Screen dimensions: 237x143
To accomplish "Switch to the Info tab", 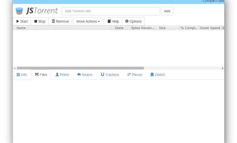I will coord(22,75).
